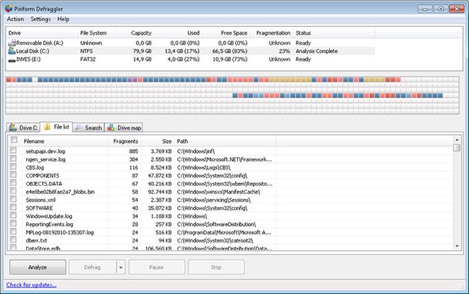Check the box for SOFTWARE file
This screenshot has width=469, height=294.
pos(13,207)
